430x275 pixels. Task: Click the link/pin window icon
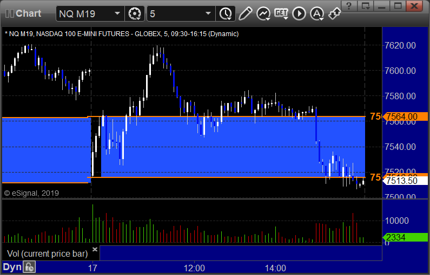(335, 13)
